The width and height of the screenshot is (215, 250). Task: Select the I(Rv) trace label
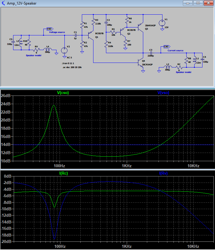[x=163, y=173]
